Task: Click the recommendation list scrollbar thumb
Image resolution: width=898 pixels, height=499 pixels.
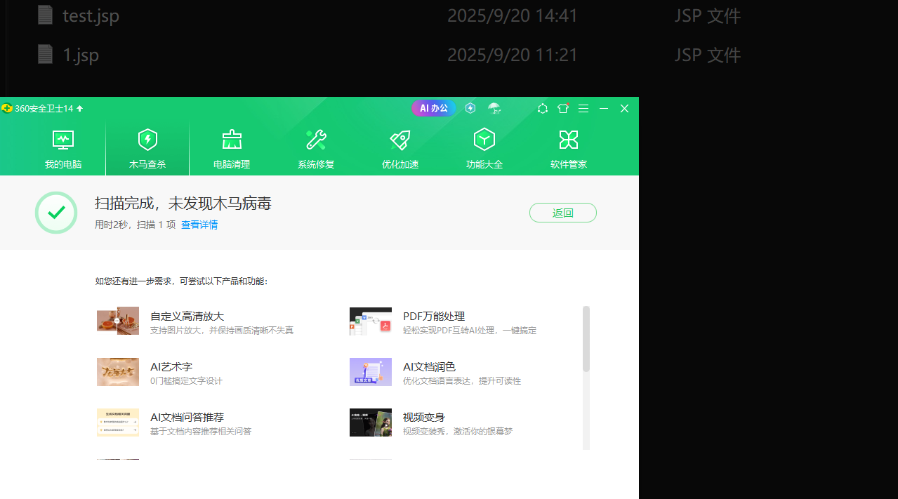Action: point(586,339)
